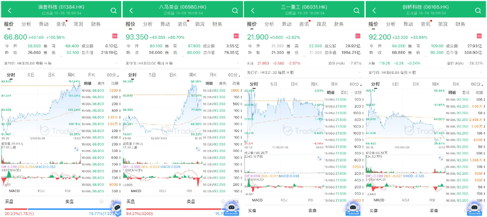Open the robot assistant on 滴普科技 panel
The image size is (487, 217).
point(116,210)
